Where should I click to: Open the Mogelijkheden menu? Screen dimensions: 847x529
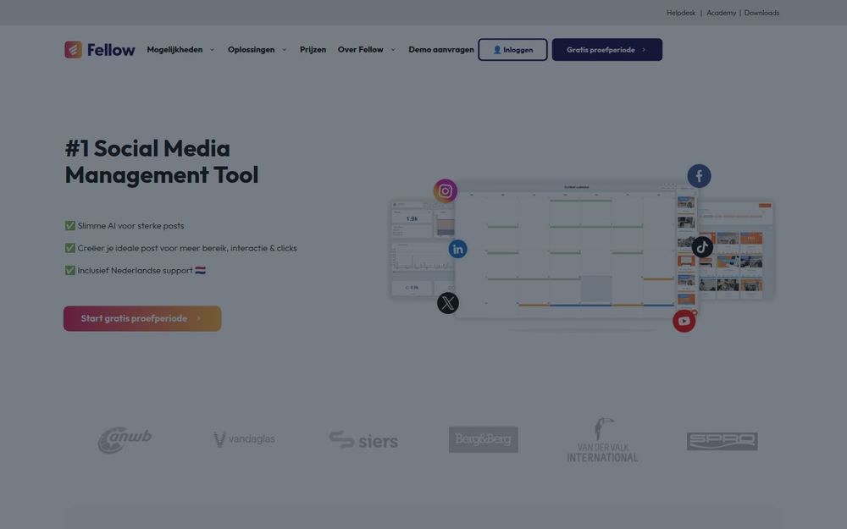174,50
